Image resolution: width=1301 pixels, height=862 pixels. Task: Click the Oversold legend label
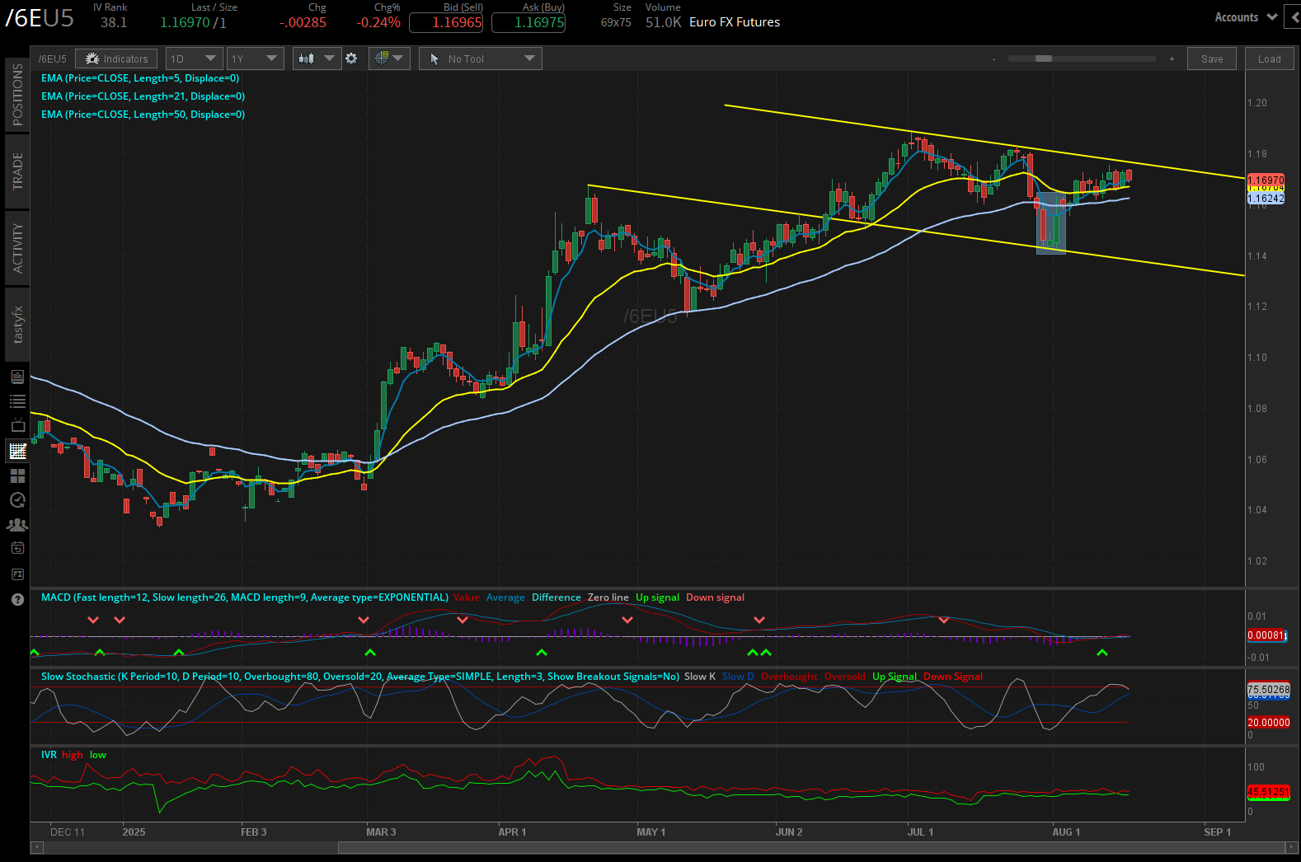tap(845, 677)
